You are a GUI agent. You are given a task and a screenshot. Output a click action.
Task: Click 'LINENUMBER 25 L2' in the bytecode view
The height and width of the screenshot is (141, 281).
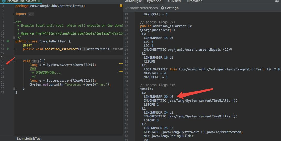click(x=158, y=128)
